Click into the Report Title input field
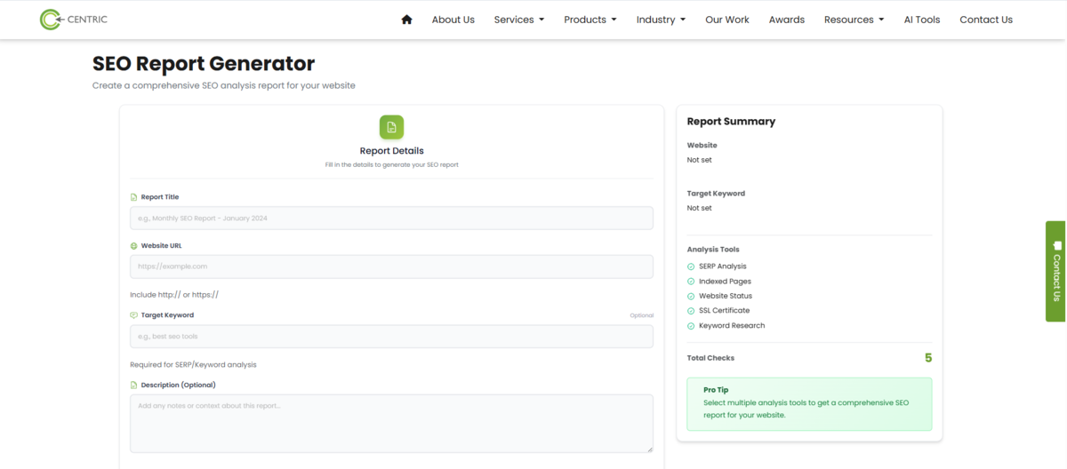The height and width of the screenshot is (469, 1067). point(391,219)
